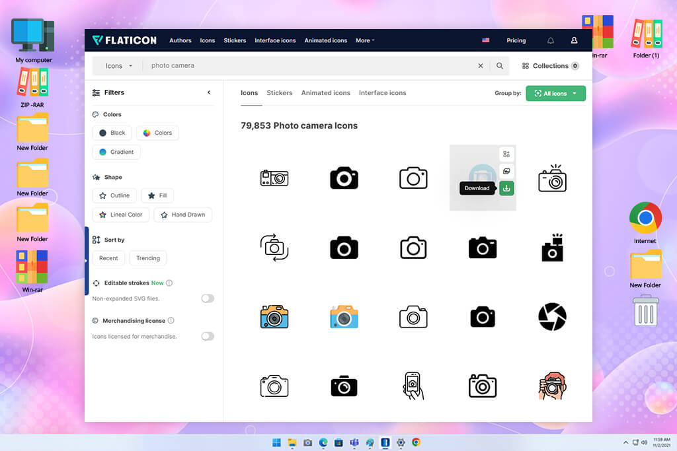Open My computer desktop icon
This screenshot has width=677, height=451.
point(33,41)
